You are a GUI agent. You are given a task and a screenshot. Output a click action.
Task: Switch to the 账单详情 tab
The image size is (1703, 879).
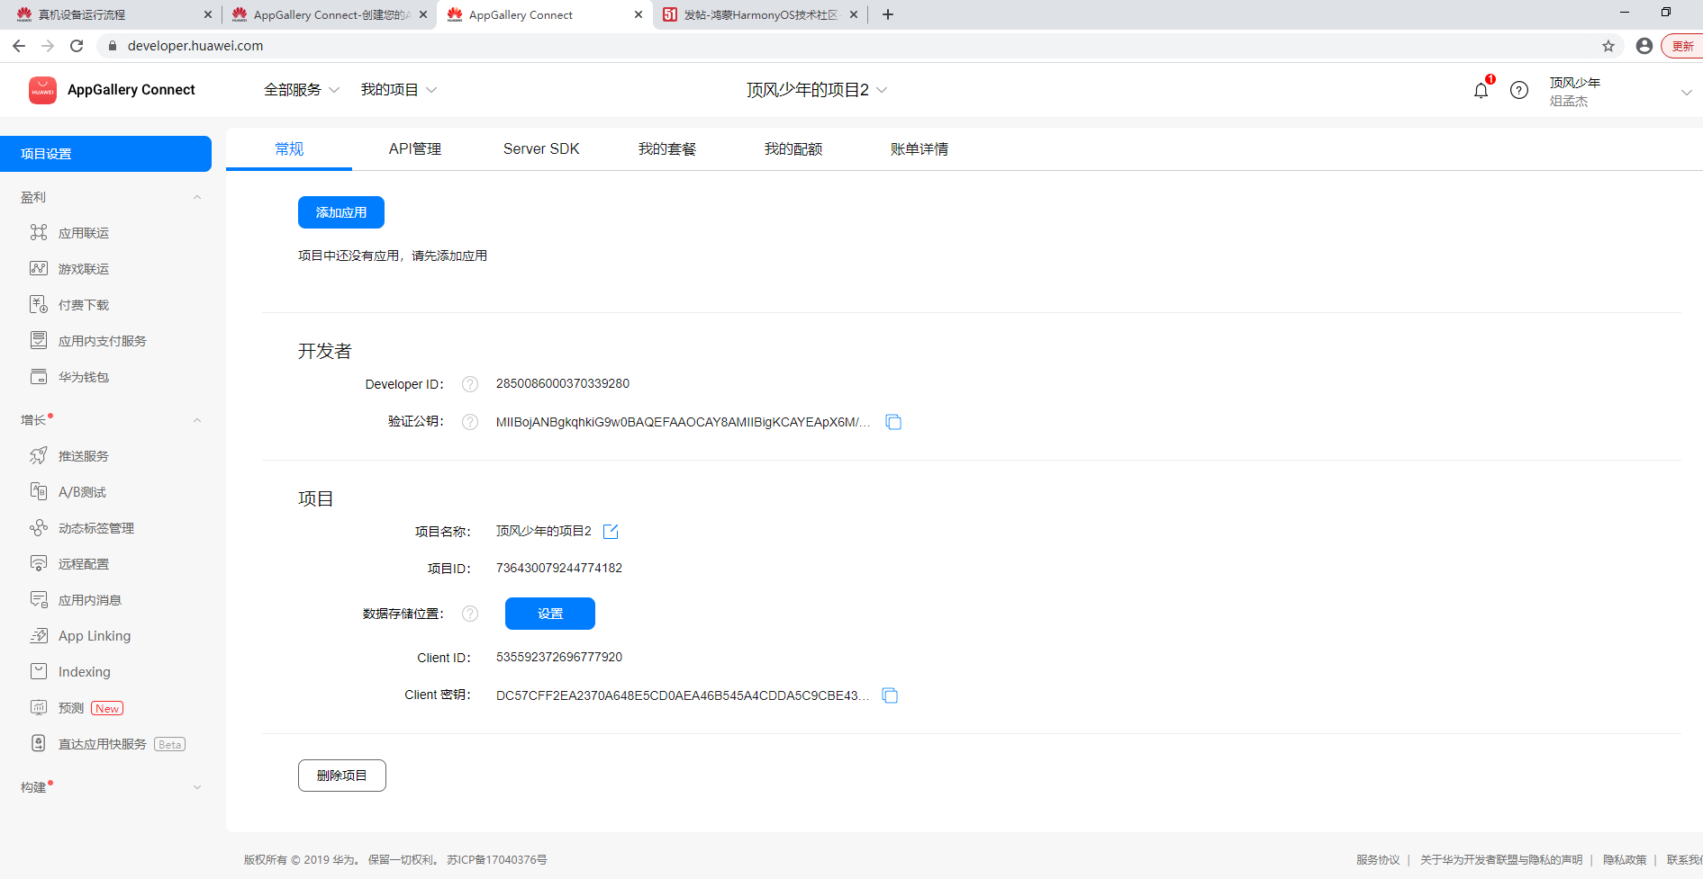(x=919, y=149)
